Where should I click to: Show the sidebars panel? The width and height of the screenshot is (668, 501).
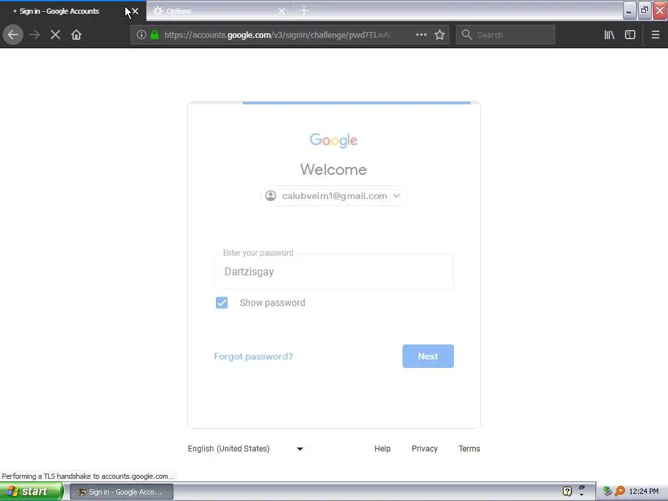click(630, 35)
